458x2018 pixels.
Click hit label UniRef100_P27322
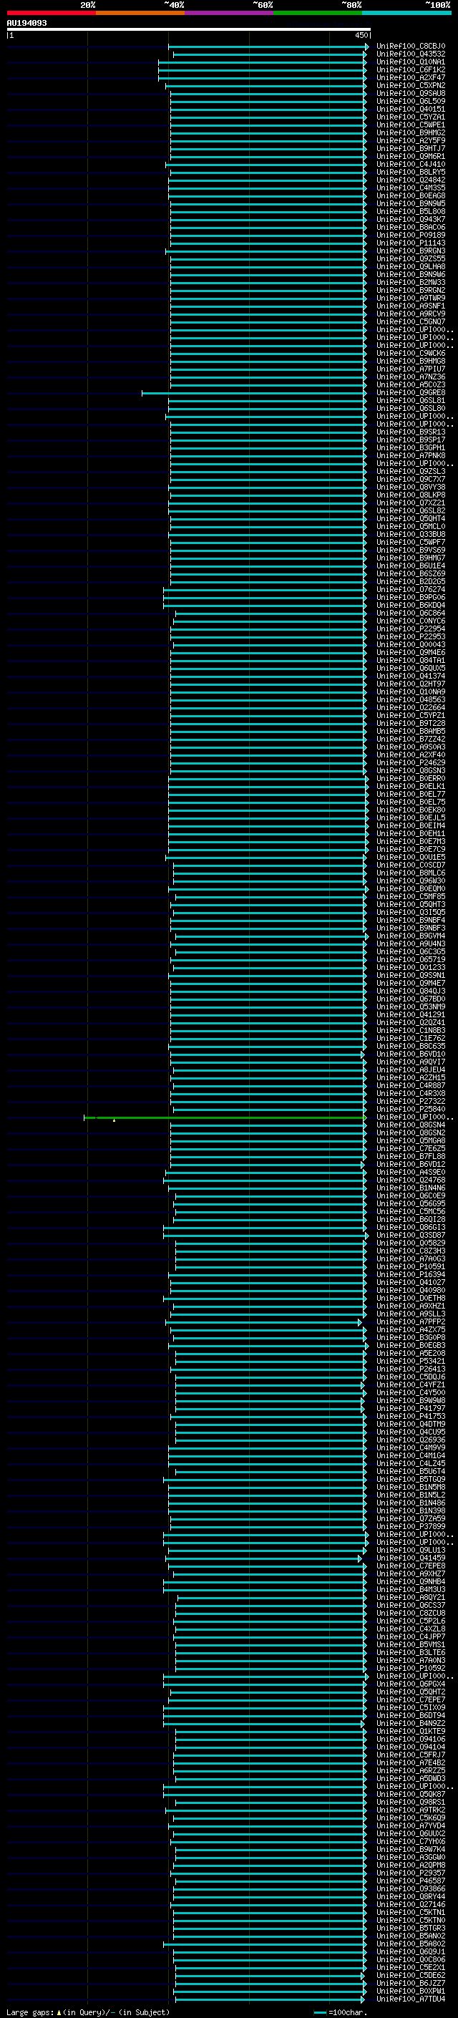click(x=410, y=1102)
